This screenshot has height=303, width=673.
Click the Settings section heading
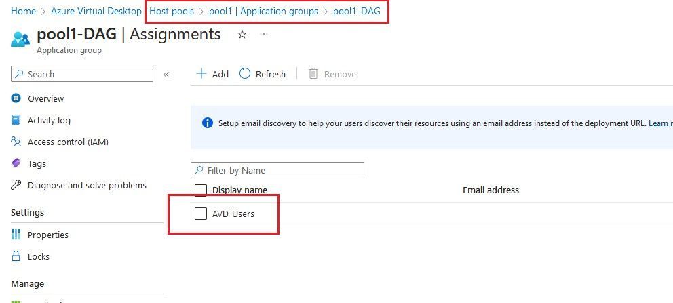pos(27,213)
